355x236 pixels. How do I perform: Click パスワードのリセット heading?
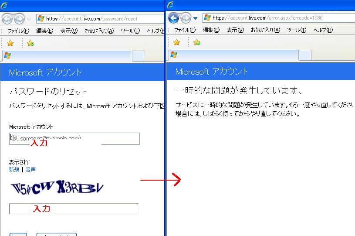point(48,92)
